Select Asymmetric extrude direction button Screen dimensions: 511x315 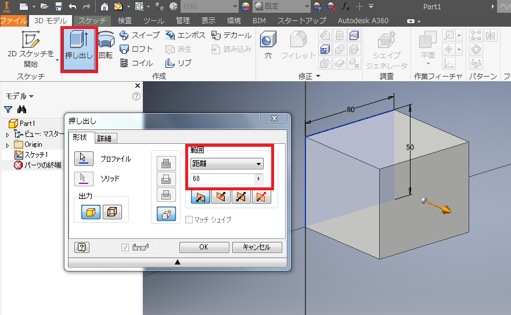pos(261,197)
